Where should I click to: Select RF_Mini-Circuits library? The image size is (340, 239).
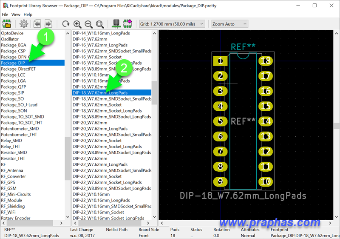coord(16,194)
